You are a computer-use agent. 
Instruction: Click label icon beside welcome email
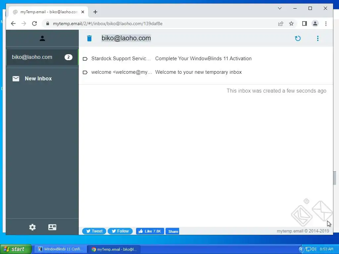pos(85,72)
